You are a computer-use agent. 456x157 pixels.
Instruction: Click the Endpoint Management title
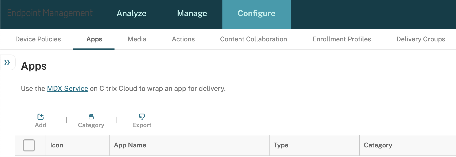click(x=50, y=13)
